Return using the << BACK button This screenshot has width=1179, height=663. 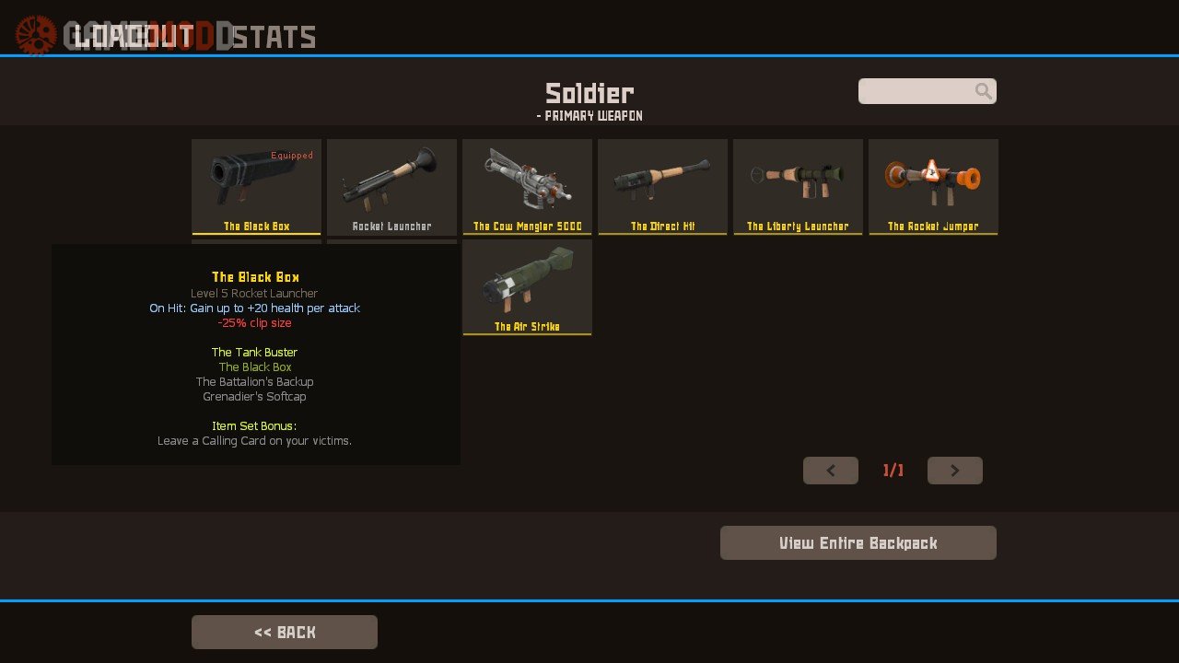coord(285,633)
